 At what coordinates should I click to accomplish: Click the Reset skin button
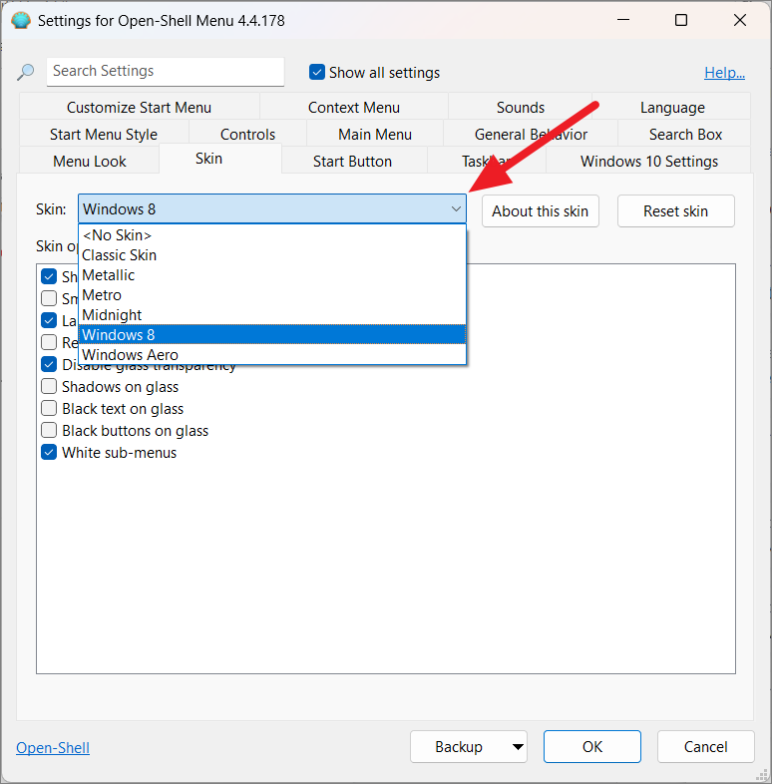[x=675, y=210]
